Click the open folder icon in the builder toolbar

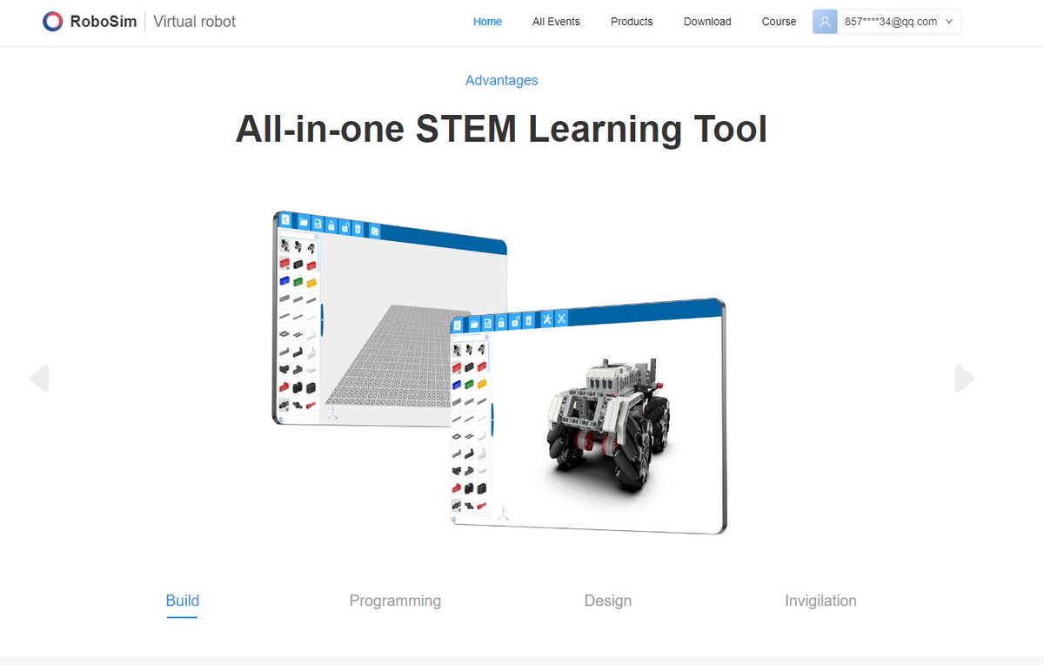pos(304,221)
